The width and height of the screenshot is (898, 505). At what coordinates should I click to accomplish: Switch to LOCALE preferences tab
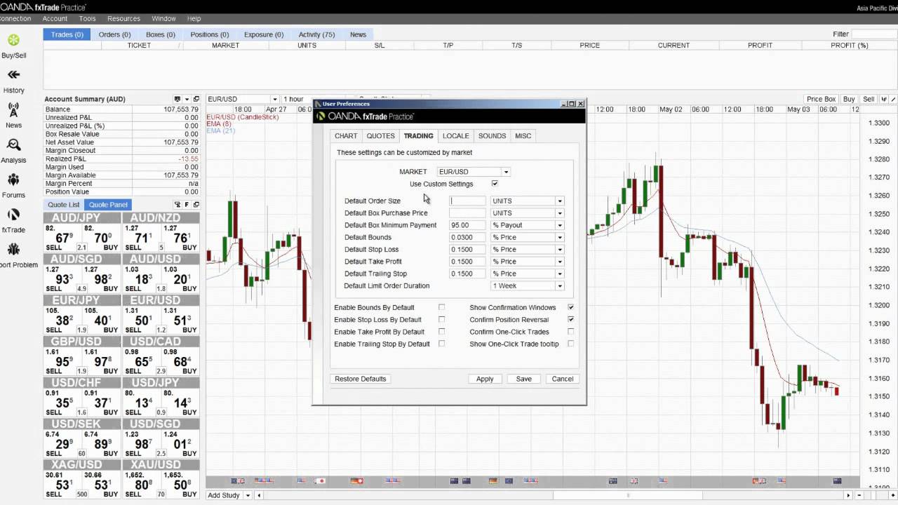click(456, 135)
